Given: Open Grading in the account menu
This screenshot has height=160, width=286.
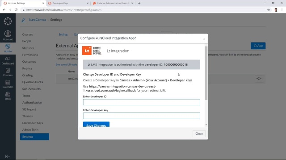Looking at the screenshot, I should click(x=27, y=75).
